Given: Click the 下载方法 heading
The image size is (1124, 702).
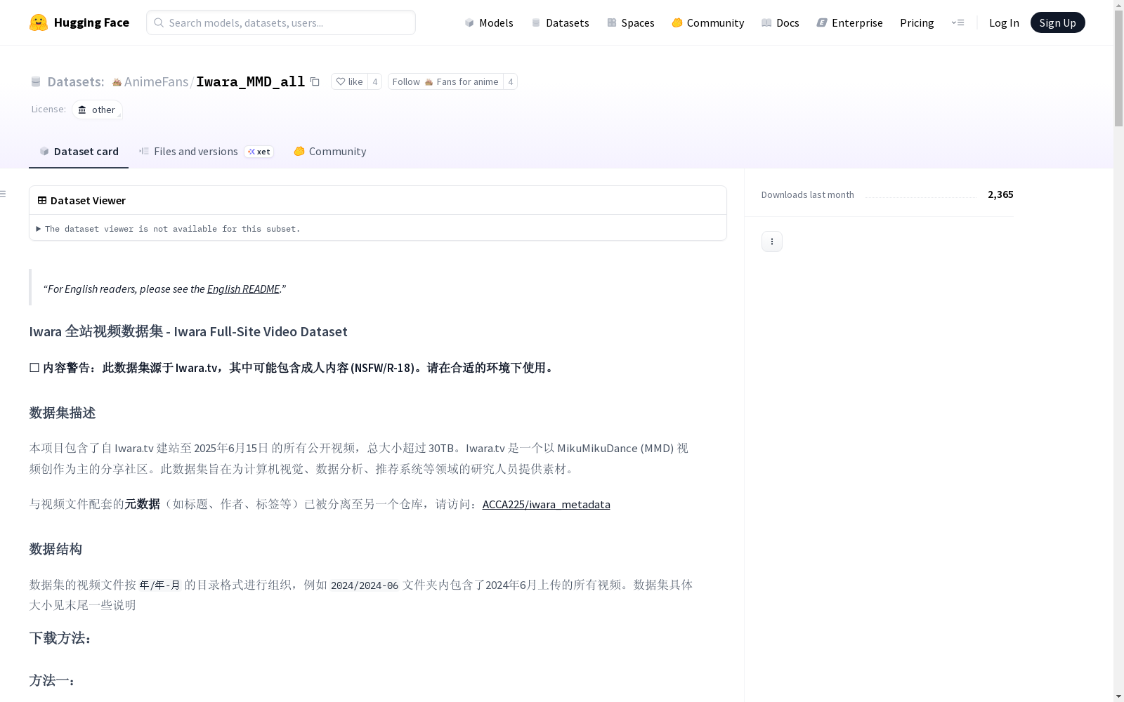Looking at the screenshot, I should click(60, 637).
